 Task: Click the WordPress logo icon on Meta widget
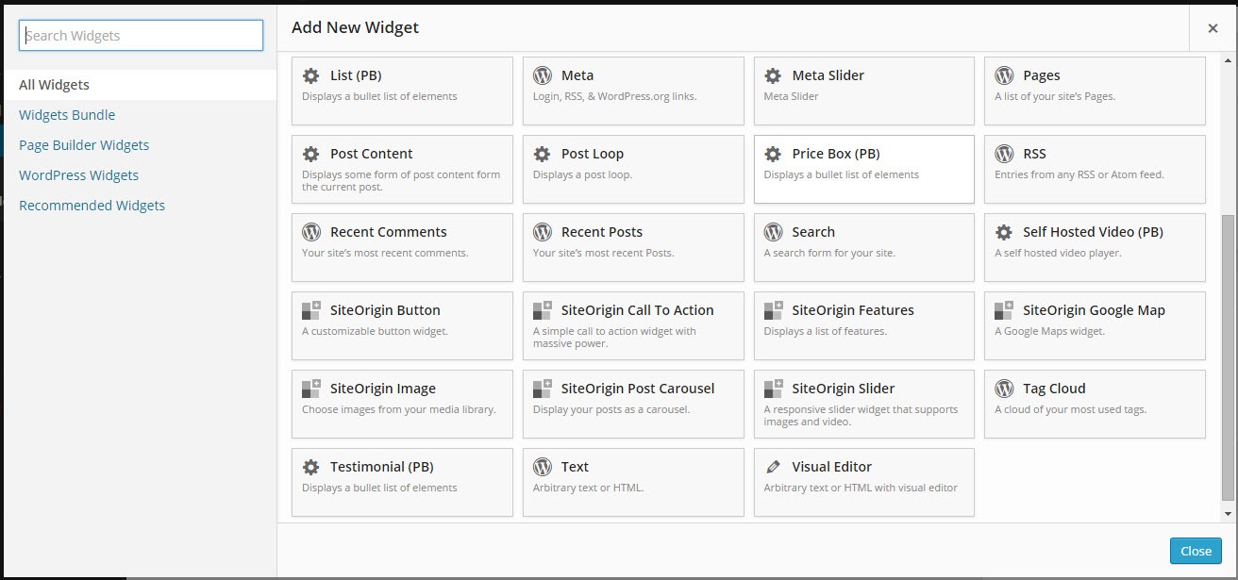click(542, 75)
